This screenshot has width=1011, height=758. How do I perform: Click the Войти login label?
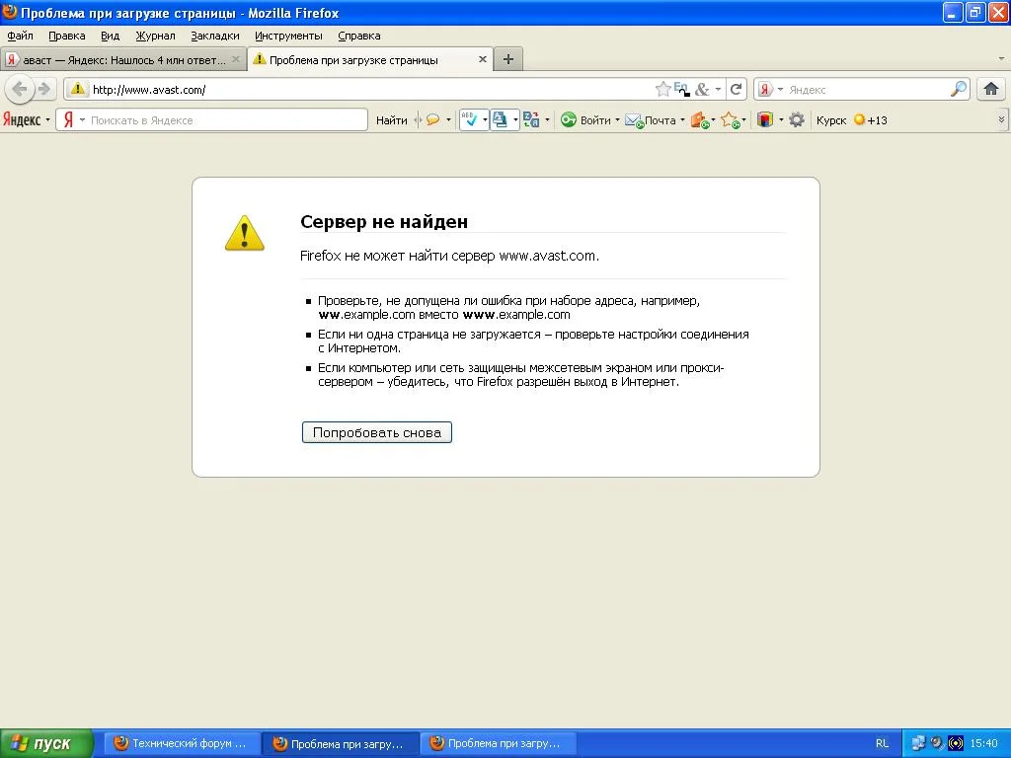point(595,120)
